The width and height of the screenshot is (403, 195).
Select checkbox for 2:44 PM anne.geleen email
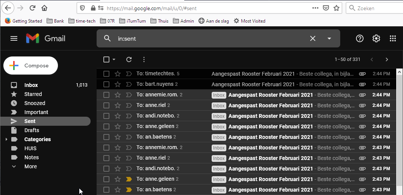106,126
